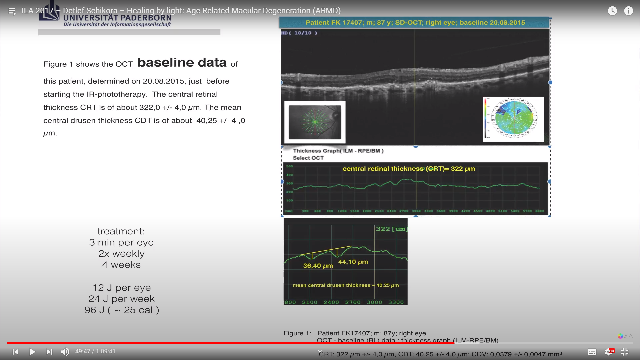The width and height of the screenshot is (640, 360).
Task: Click the Watch Later clock icon
Action: (x=612, y=11)
